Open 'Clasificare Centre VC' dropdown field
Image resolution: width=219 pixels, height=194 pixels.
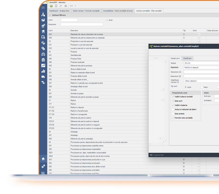(201, 81)
